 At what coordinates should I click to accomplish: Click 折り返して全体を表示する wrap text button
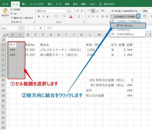(x=124, y=11)
